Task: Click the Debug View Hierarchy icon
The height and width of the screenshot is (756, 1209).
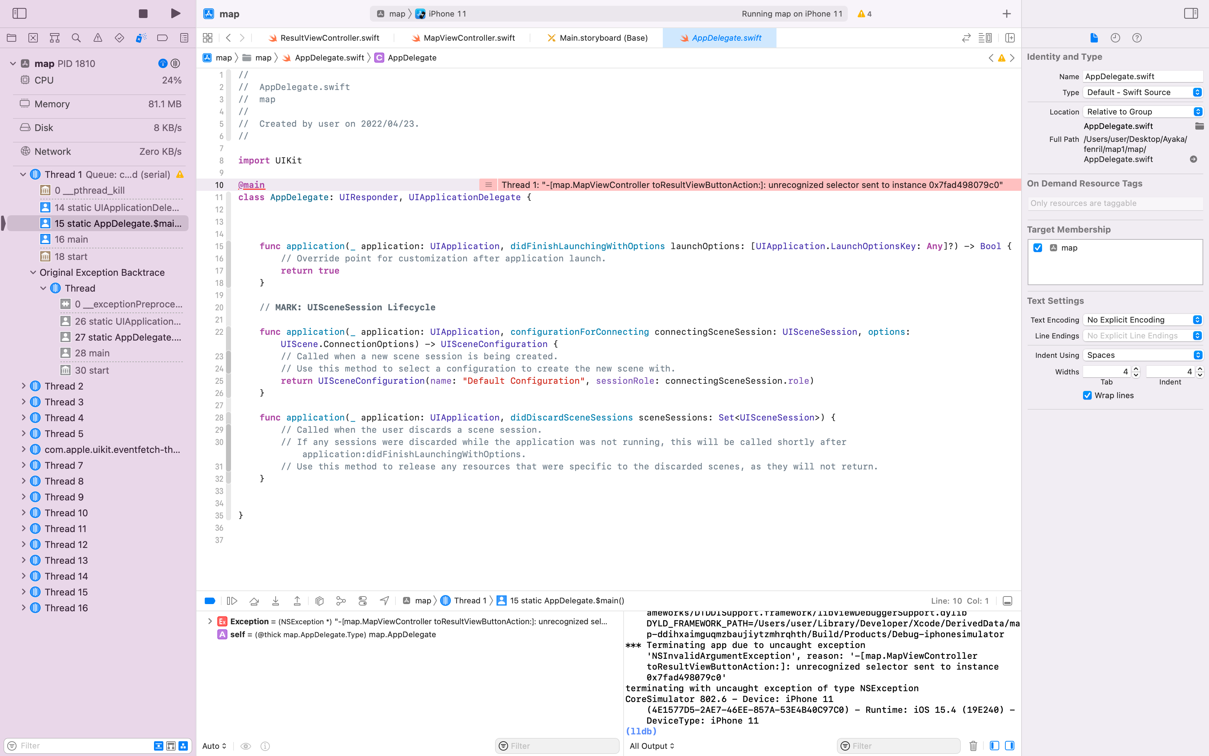Action: 320,600
